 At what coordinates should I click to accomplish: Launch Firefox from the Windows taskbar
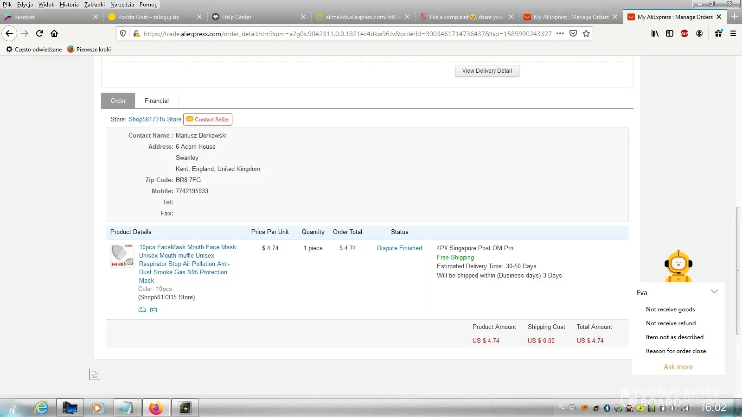point(156,408)
